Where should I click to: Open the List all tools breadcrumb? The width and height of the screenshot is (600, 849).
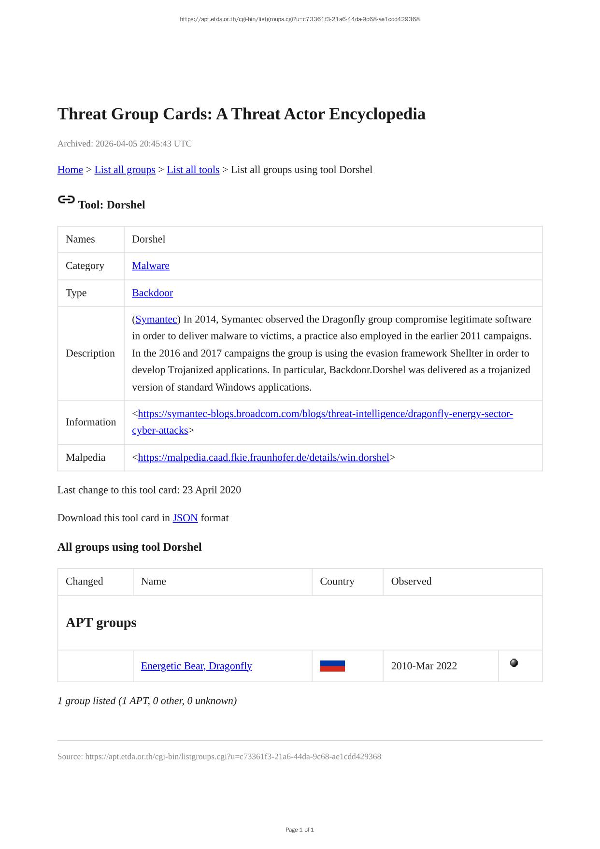(x=193, y=170)
